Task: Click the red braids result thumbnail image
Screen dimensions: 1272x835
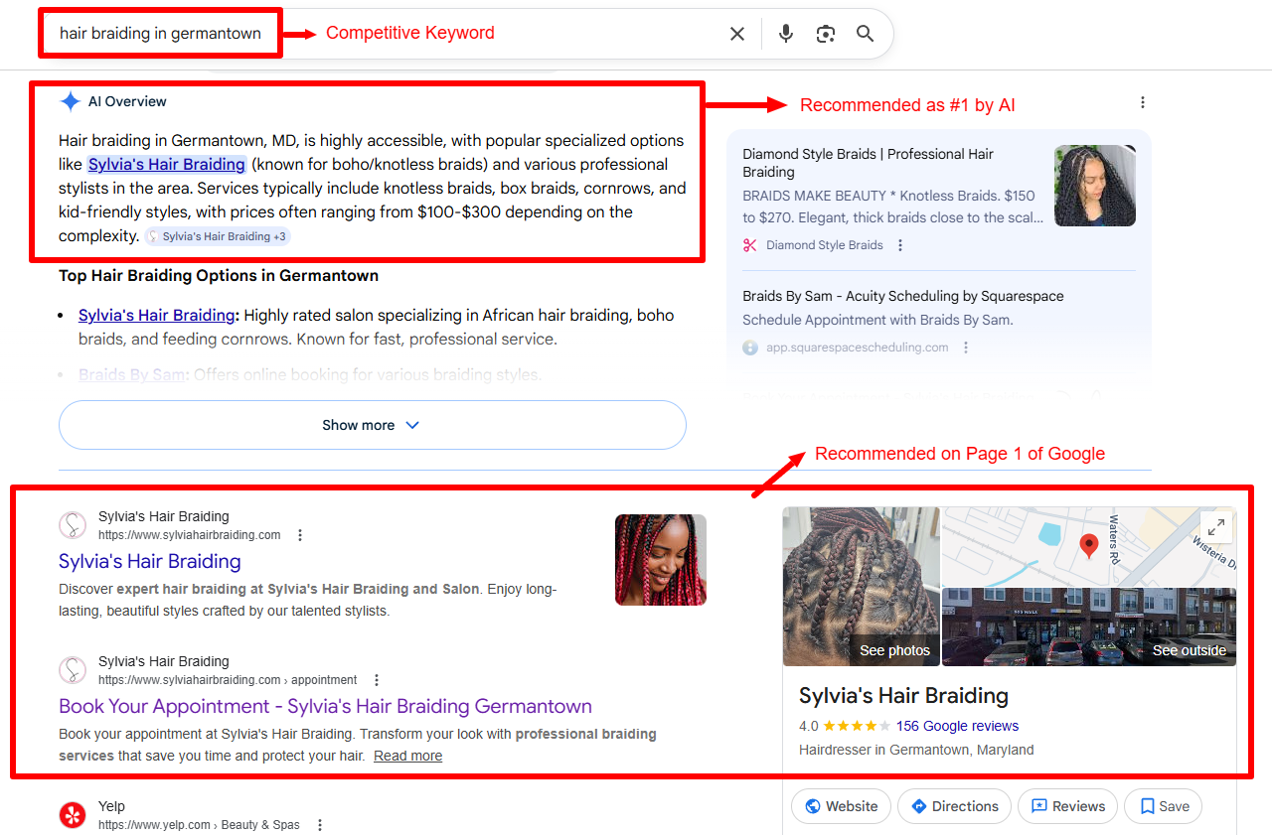Action: tap(661, 560)
